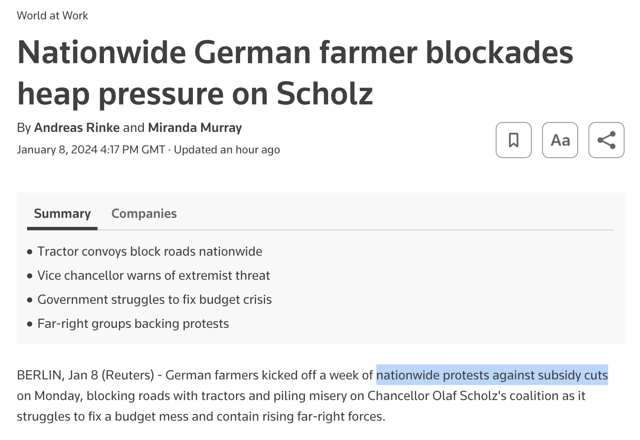Select the 'Far-right groups backing protests' bullet
640x440 pixels.
[x=133, y=324]
